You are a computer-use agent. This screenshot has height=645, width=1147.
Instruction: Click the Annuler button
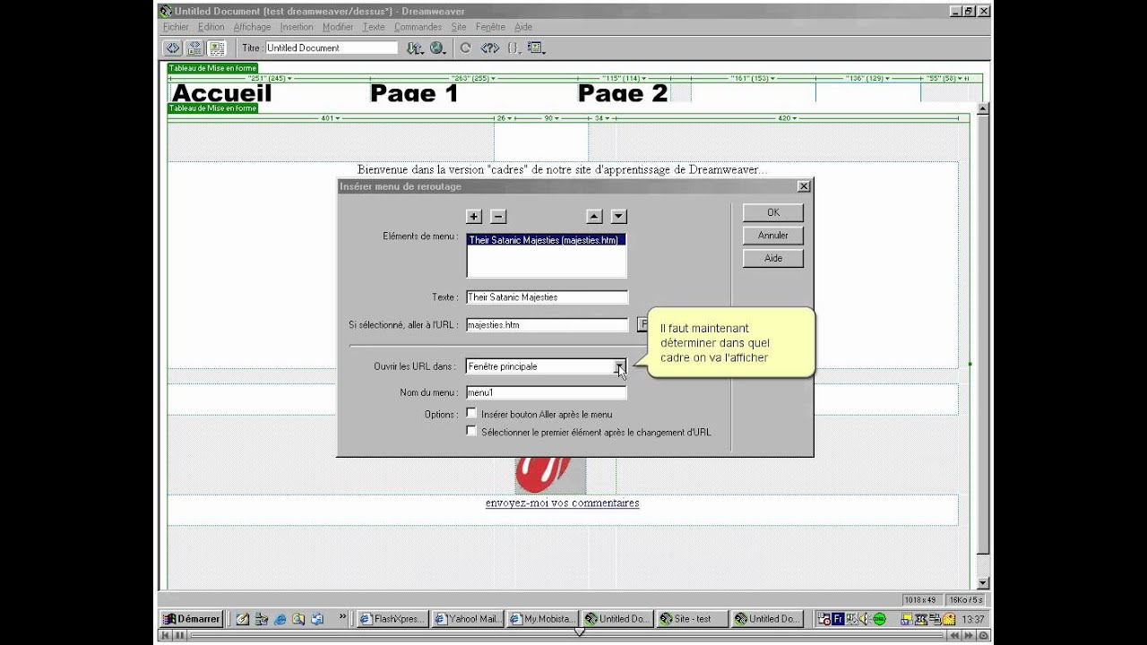click(x=773, y=236)
